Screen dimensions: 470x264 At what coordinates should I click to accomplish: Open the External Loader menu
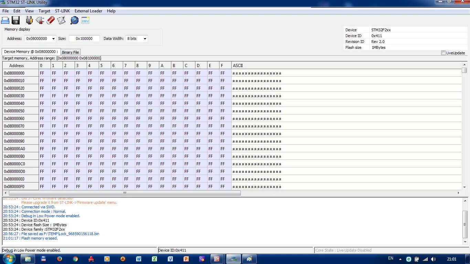pos(88,11)
